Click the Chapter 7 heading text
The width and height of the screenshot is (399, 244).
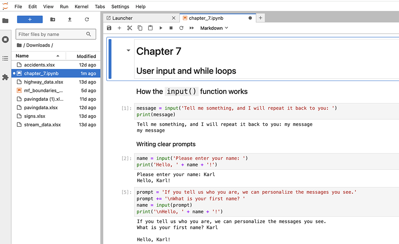(159, 51)
